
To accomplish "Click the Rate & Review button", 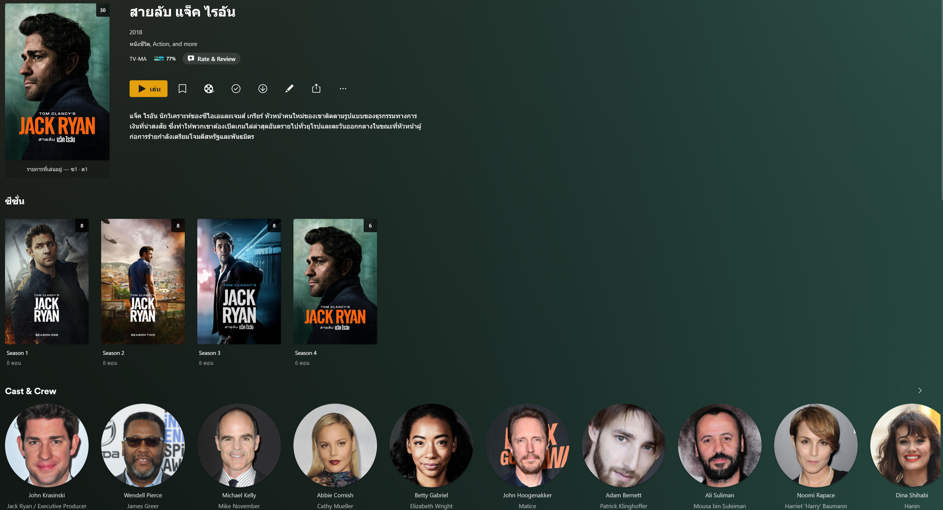I will point(212,59).
